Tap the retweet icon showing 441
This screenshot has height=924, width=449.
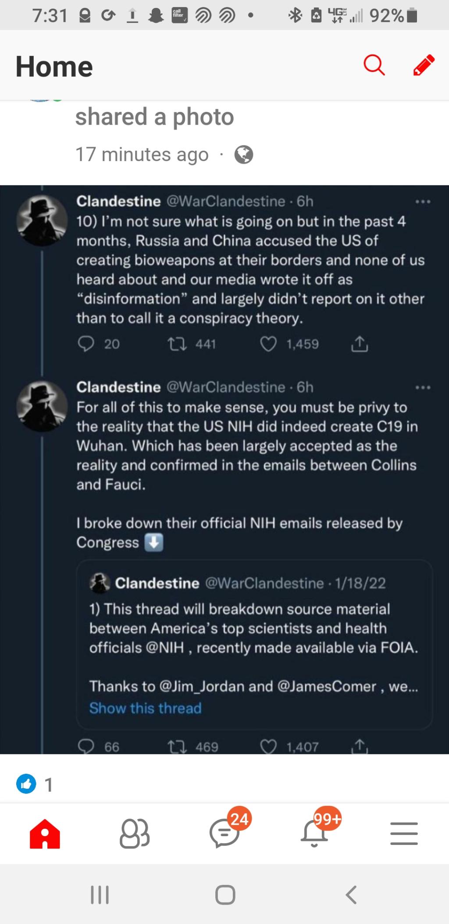(178, 344)
